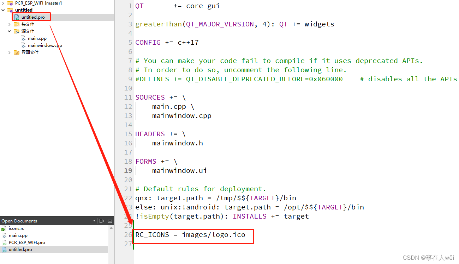Click the CONFIG += c++17 line
The image size is (459, 264).
point(167,42)
